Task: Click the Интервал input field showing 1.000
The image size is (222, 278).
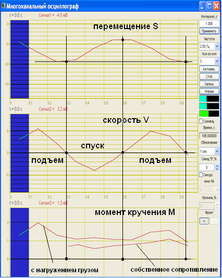Action: [209, 23]
